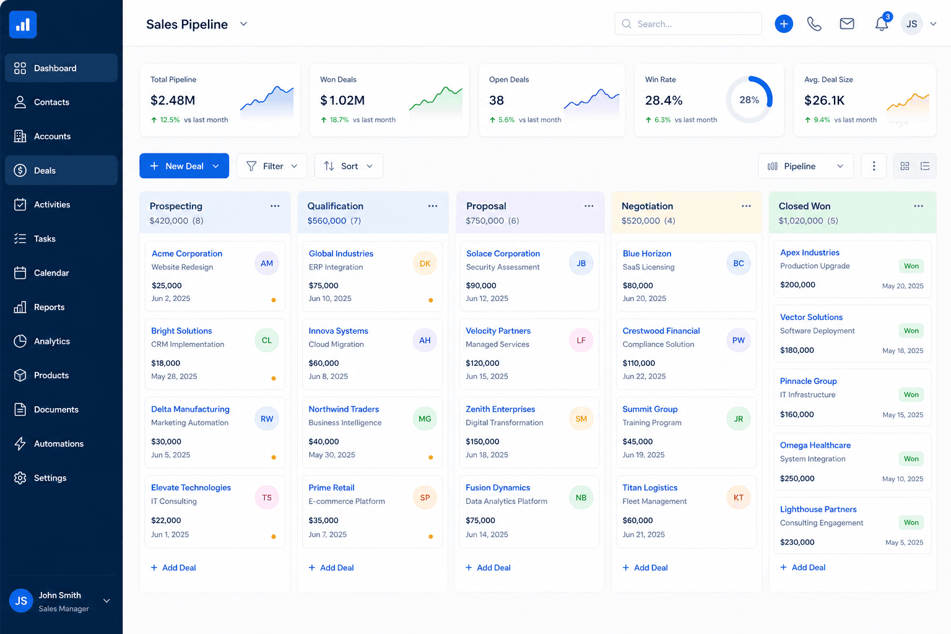951x634 pixels.
Task: Expand the header account chevron
Action: point(933,24)
